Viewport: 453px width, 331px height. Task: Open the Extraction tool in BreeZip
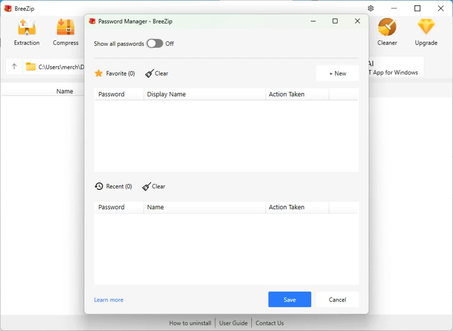[x=27, y=32]
